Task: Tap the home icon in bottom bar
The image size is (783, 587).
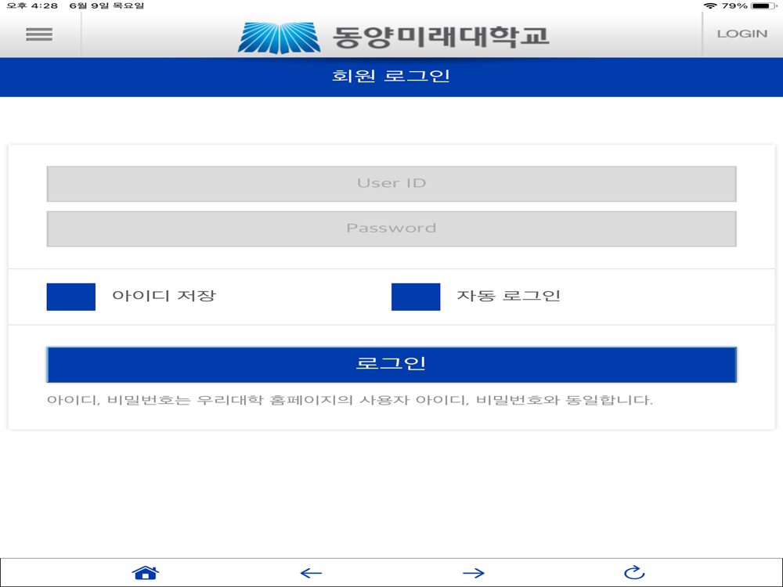Action: (146, 573)
